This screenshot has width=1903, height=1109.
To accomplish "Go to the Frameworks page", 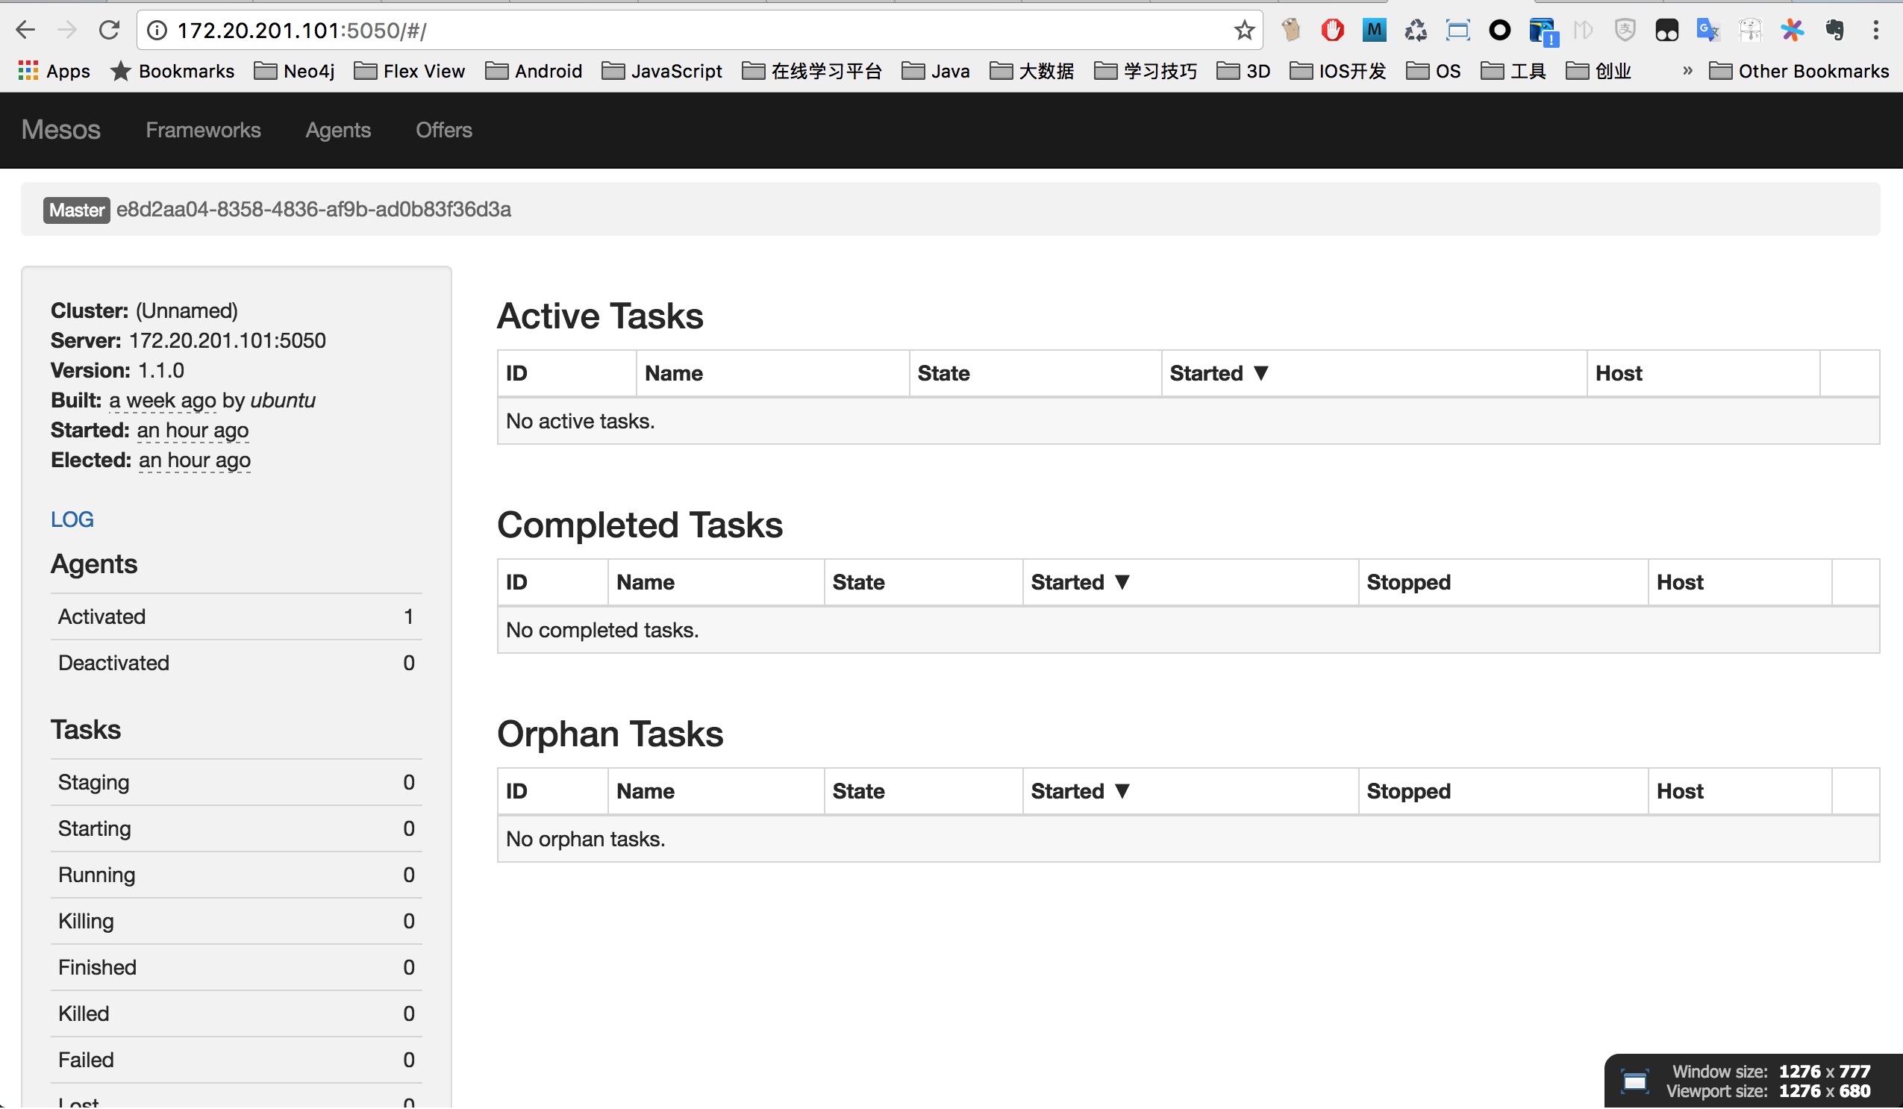I will click(x=203, y=130).
